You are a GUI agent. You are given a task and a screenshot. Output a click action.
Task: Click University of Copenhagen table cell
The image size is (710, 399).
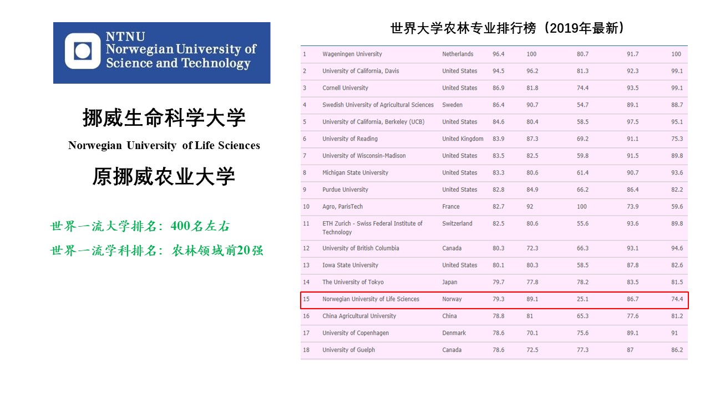pyautogui.click(x=356, y=333)
